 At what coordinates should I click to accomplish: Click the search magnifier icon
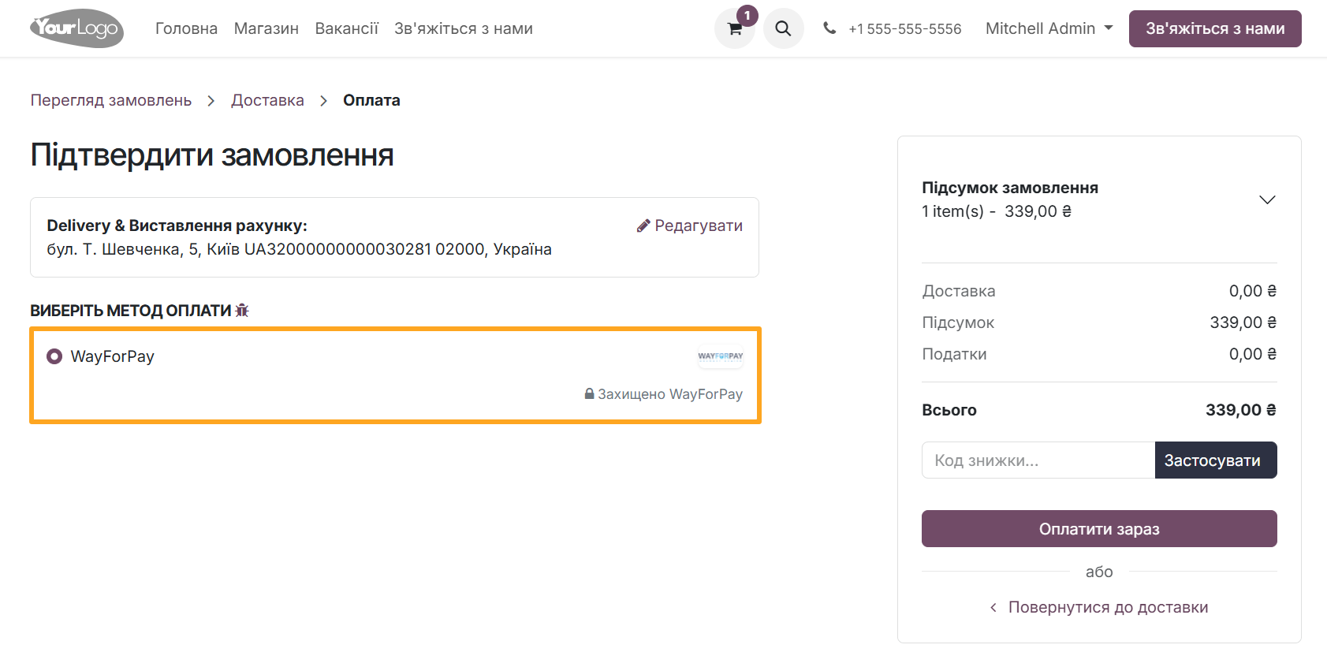click(783, 28)
